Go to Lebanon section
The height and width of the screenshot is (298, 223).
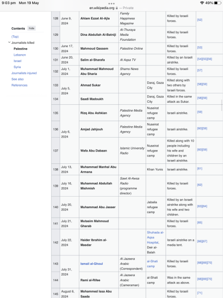[x=20, y=55]
